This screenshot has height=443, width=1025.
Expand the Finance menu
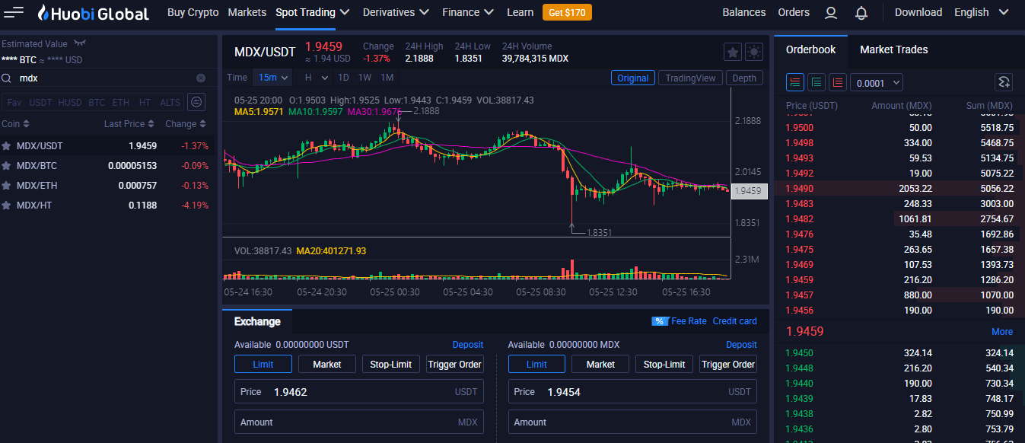[468, 12]
